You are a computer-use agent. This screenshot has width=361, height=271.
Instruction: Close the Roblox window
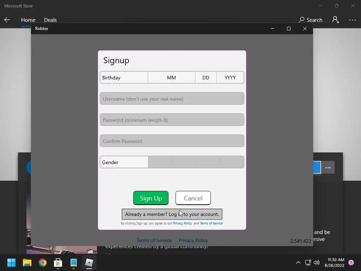point(305,29)
